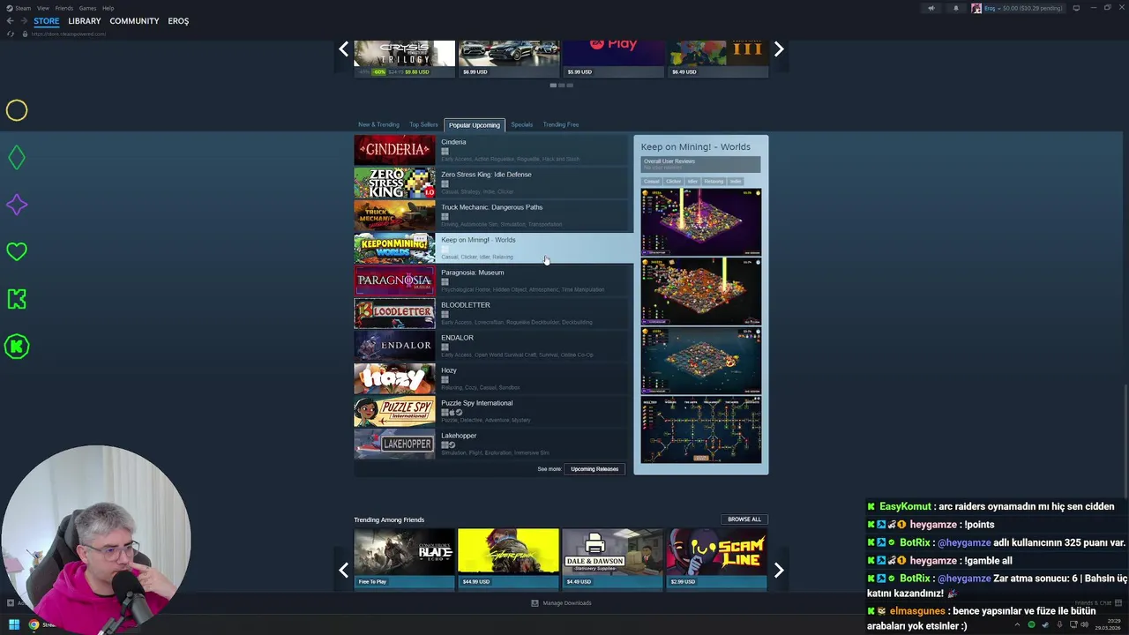
Task: Go to the LIBRARY section
Action: pos(85,21)
